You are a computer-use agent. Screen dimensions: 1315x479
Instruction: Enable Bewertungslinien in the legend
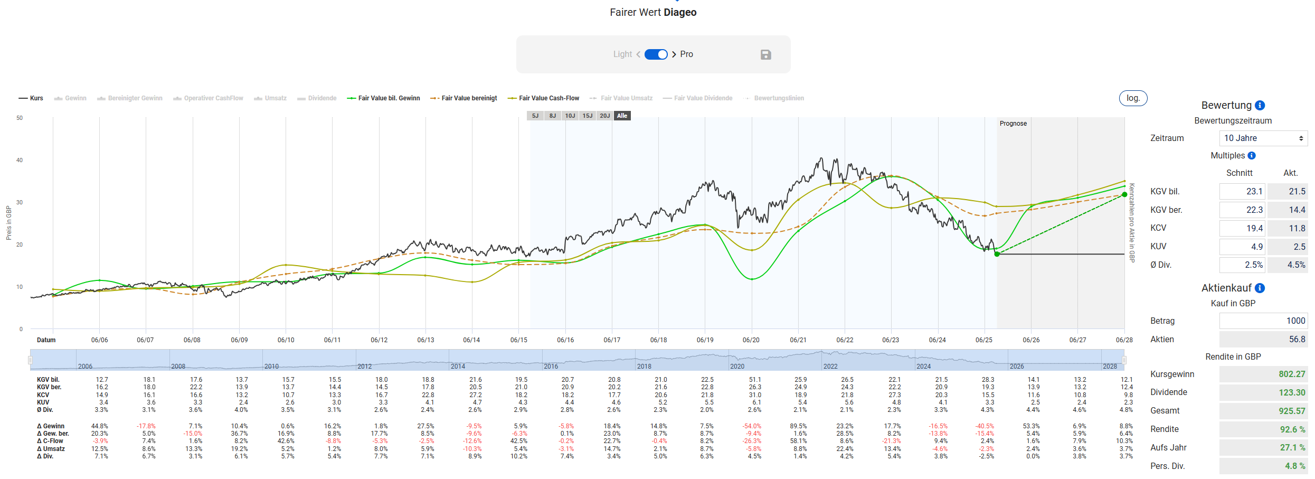coord(774,98)
